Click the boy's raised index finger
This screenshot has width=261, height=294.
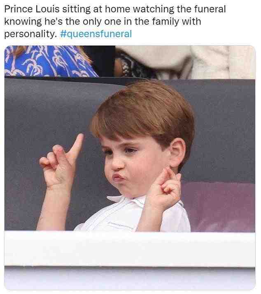(x=76, y=145)
